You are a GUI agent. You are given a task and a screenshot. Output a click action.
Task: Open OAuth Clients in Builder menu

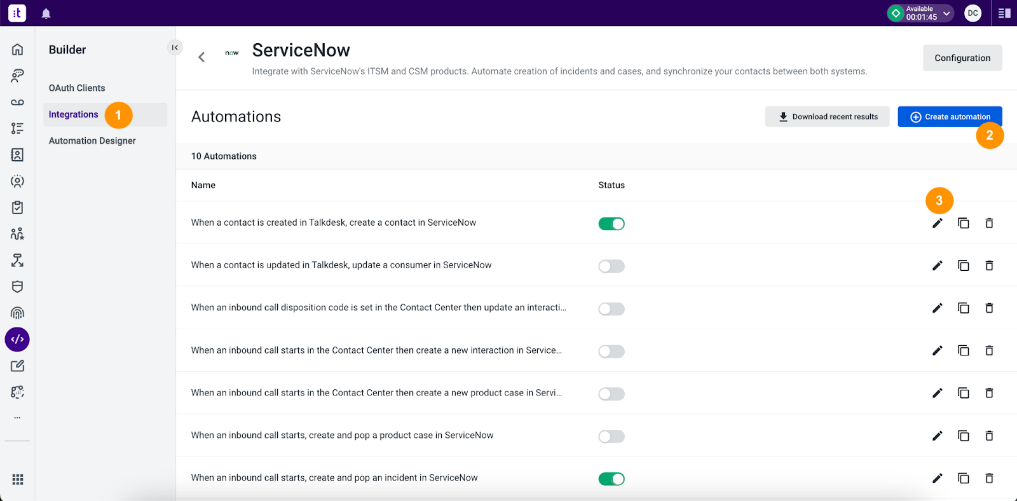(x=77, y=88)
